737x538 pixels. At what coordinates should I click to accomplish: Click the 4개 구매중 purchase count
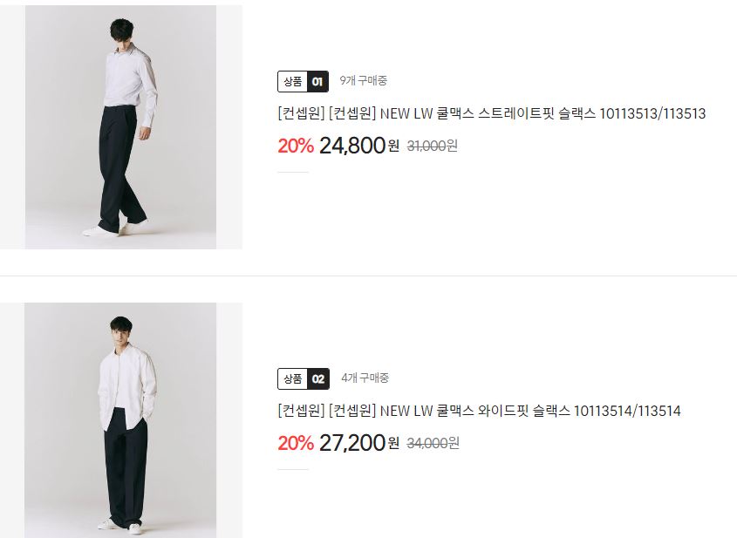[365, 378]
